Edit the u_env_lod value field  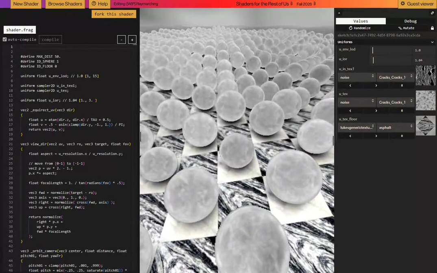tap(423, 50)
